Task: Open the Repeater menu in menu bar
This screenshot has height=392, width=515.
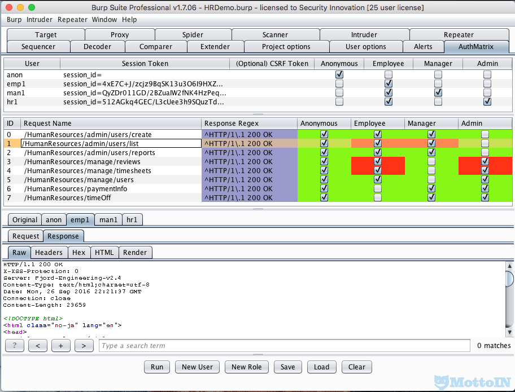Action: pos(72,20)
